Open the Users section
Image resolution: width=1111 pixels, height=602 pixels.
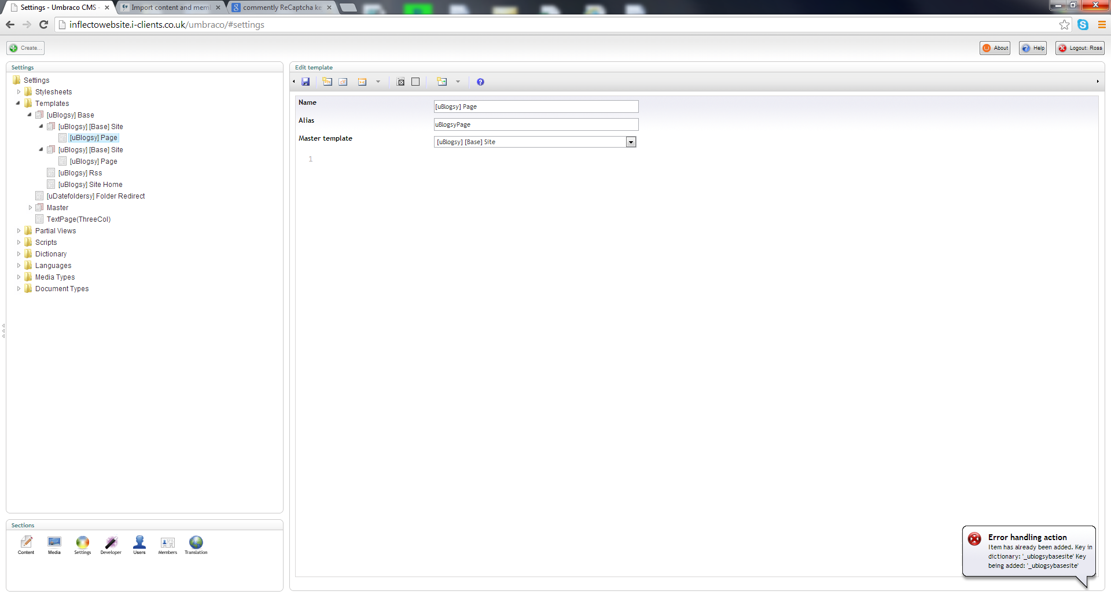point(139,545)
